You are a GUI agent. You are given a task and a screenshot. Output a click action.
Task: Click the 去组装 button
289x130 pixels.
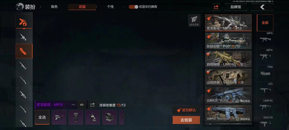coord(186,120)
